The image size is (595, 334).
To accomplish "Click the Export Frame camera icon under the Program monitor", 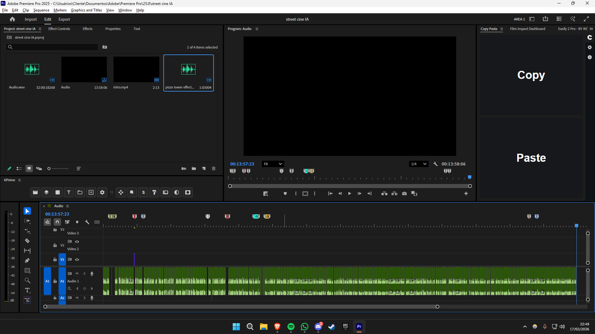I will [x=404, y=193].
